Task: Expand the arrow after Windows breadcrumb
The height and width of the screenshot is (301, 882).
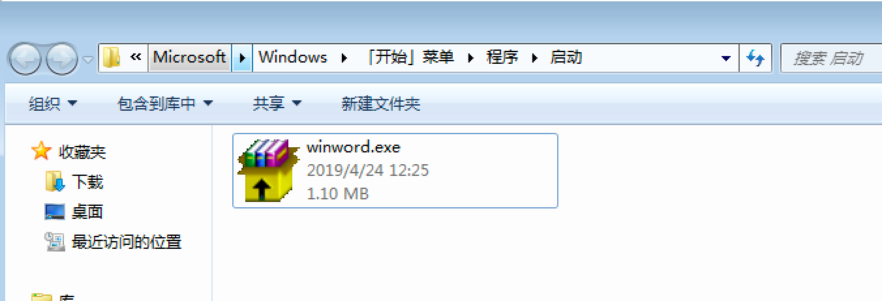Action: point(344,57)
